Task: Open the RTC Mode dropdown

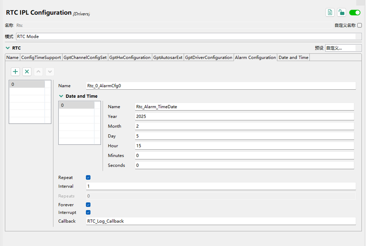Action: tap(186, 37)
